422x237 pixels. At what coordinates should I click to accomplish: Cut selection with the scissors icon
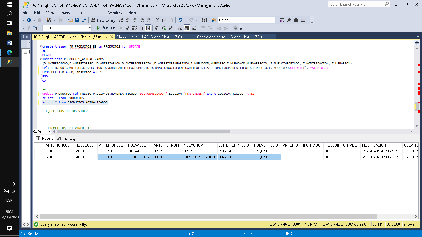[x=158, y=20]
